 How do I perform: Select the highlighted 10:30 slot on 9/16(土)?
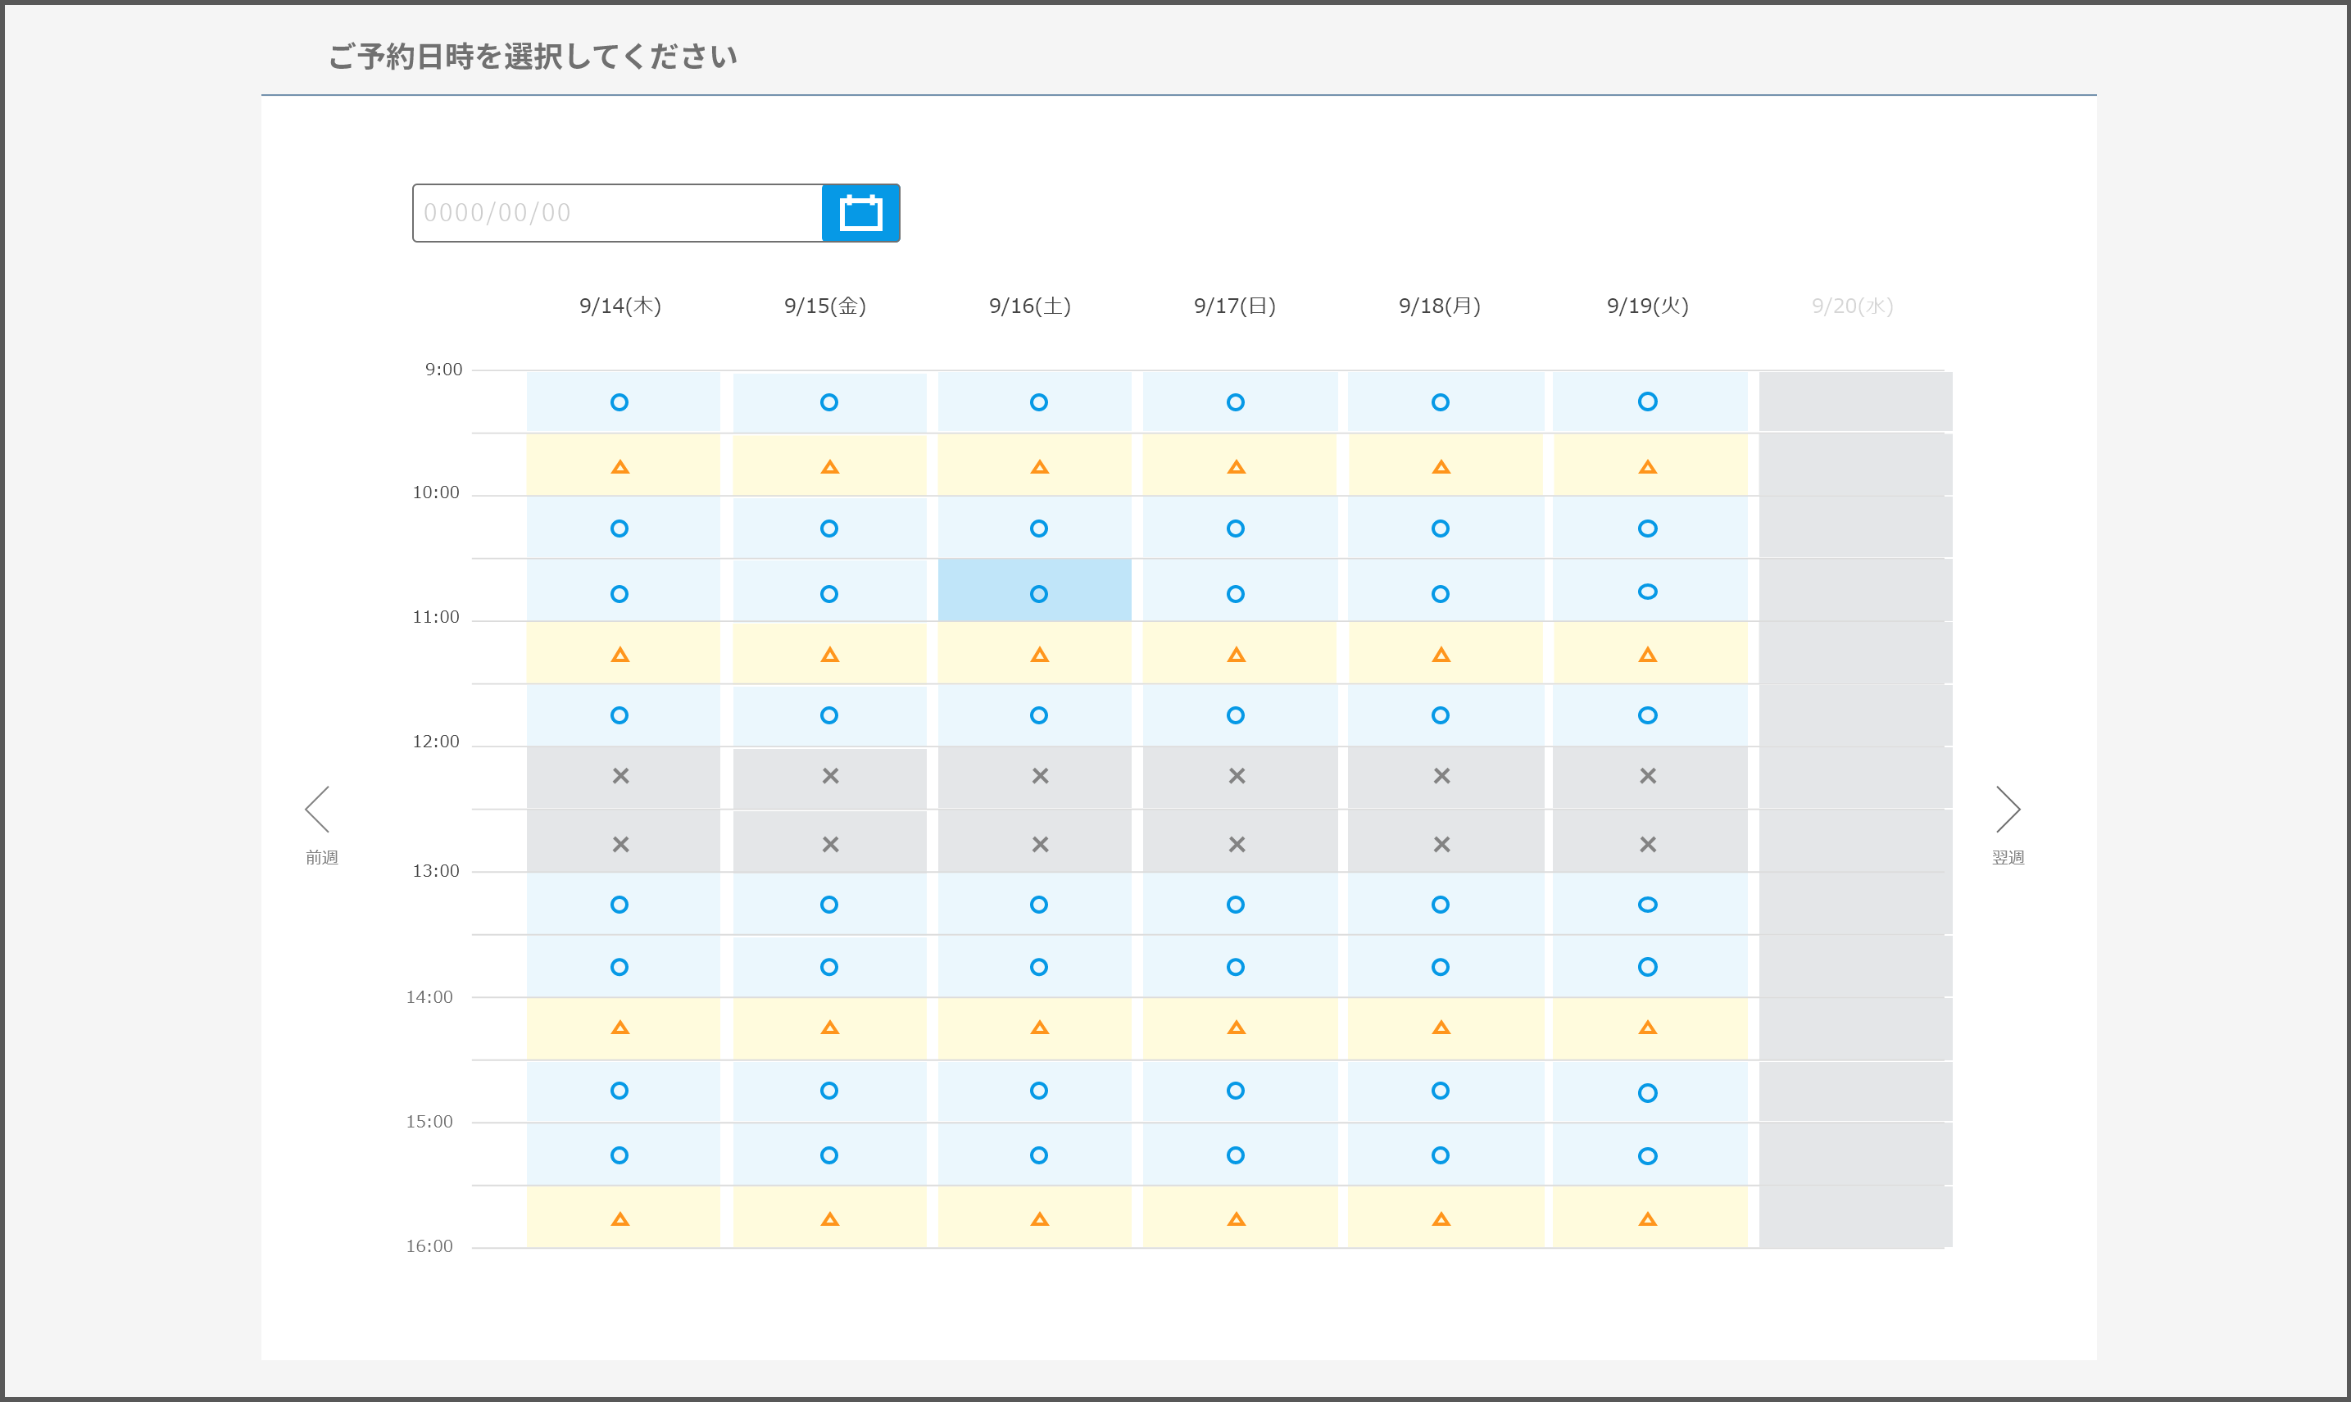1038,593
